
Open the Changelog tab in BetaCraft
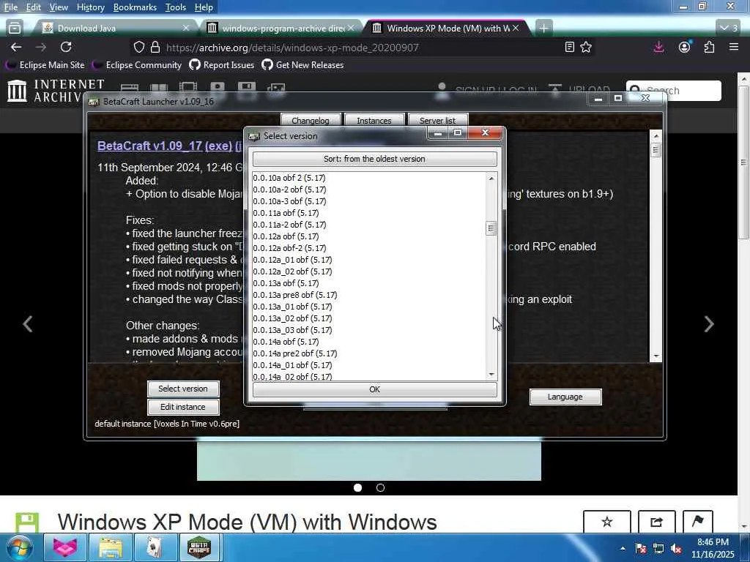coord(311,121)
